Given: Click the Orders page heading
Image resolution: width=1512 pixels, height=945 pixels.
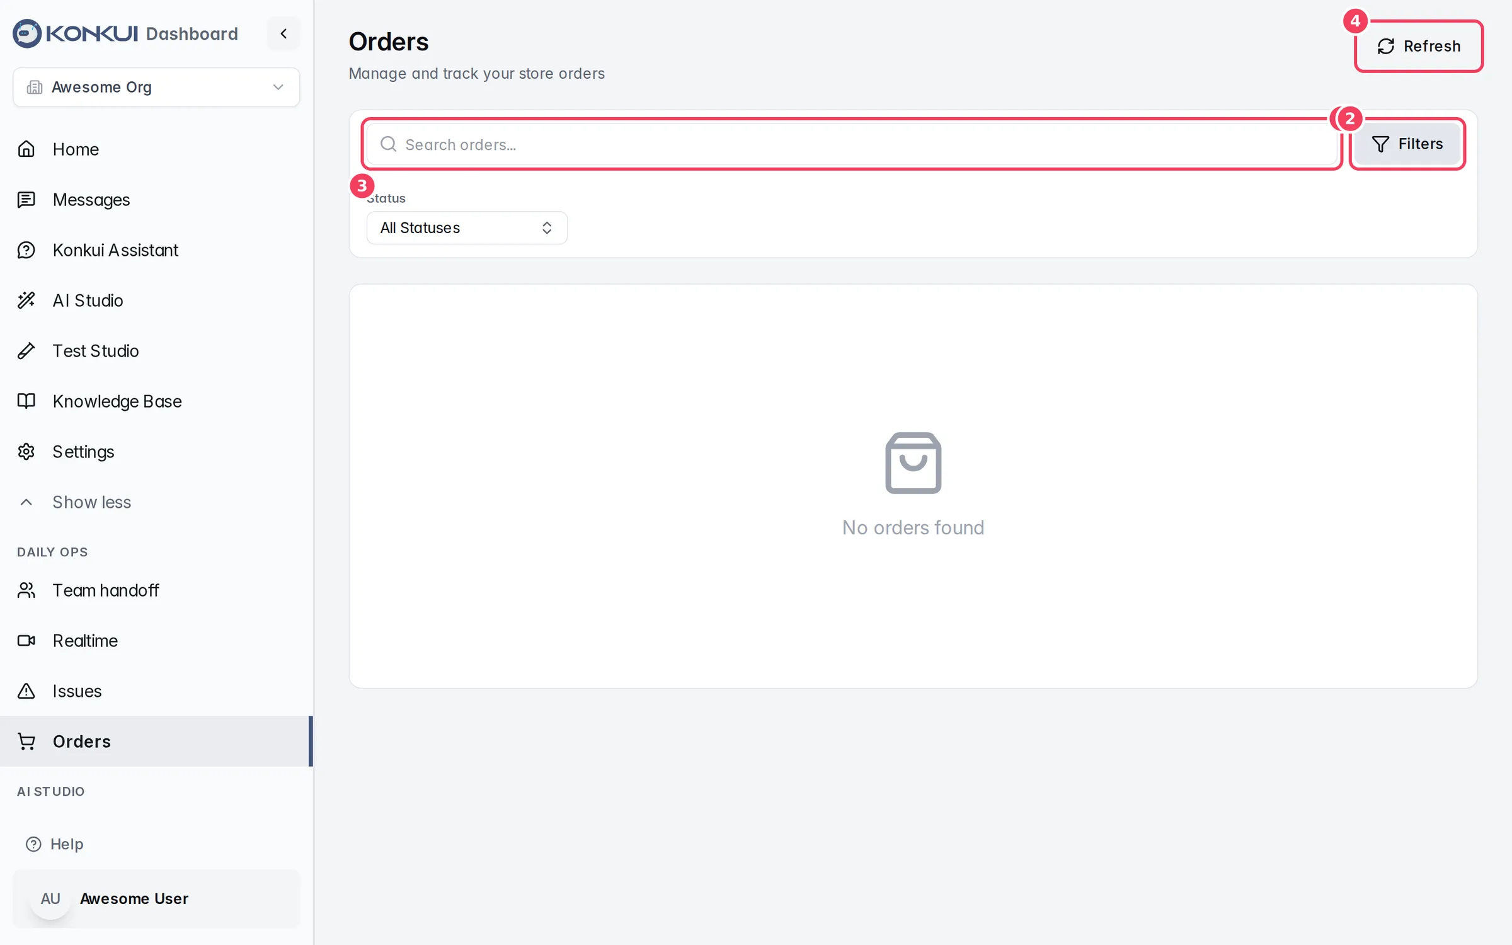Looking at the screenshot, I should [389, 42].
